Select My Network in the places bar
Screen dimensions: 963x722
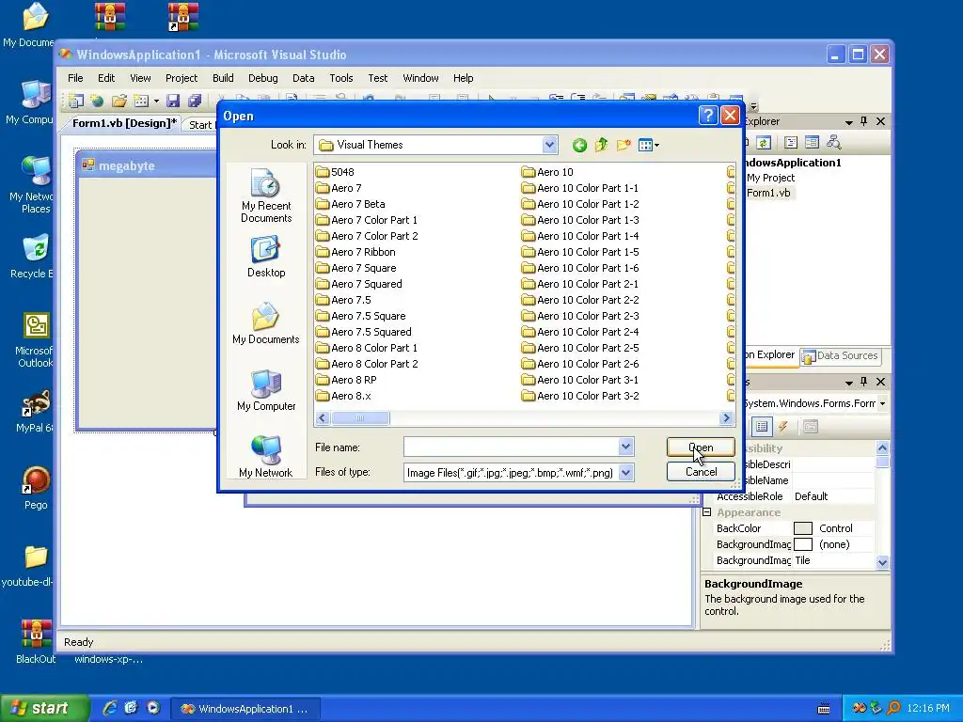pos(266,457)
